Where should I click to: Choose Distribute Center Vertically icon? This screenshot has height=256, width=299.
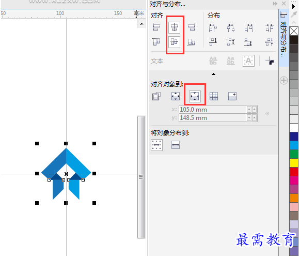click(x=231, y=41)
